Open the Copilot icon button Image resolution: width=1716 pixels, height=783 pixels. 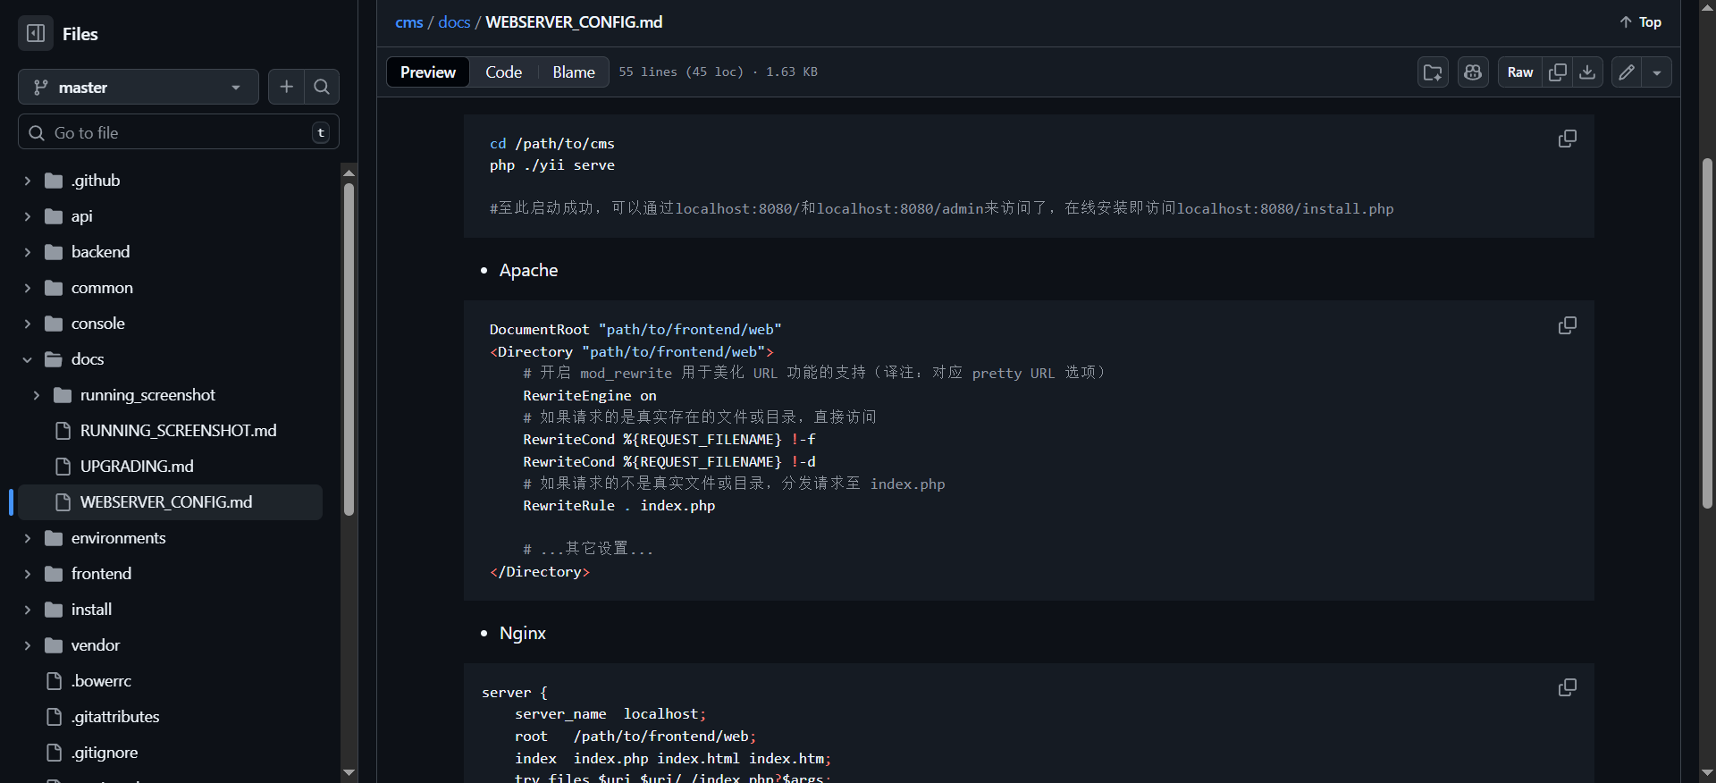[x=1473, y=72]
